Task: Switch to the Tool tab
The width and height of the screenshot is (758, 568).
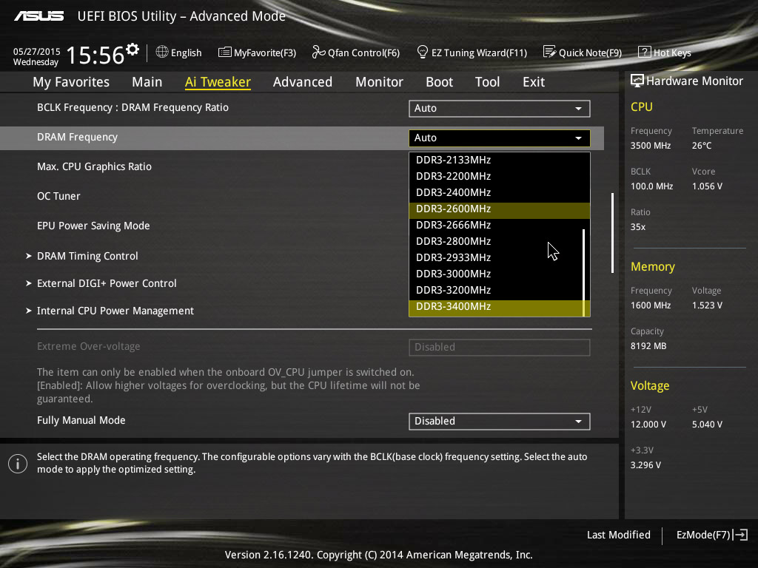Action: pyautogui.click(x=487, y=82)
